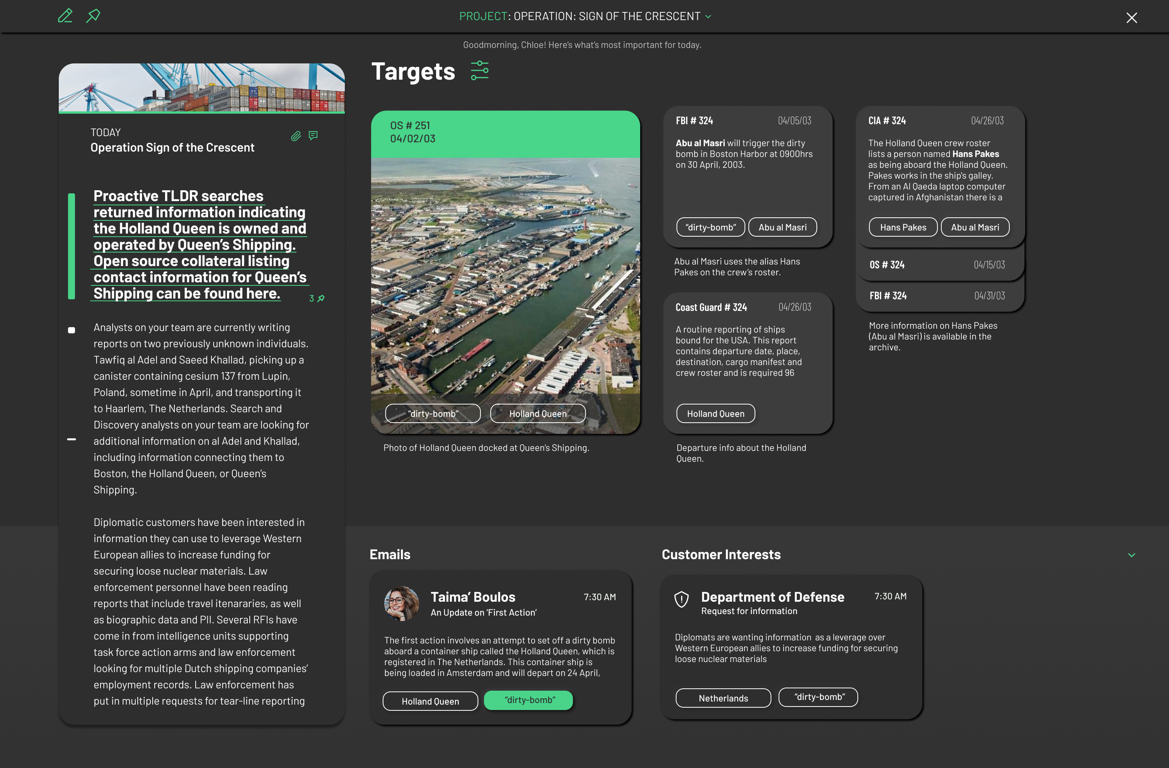The width and height of the screenshot is (1169, 768).
Task: Open the comment icon beside Today
Action: click(313, 136)
